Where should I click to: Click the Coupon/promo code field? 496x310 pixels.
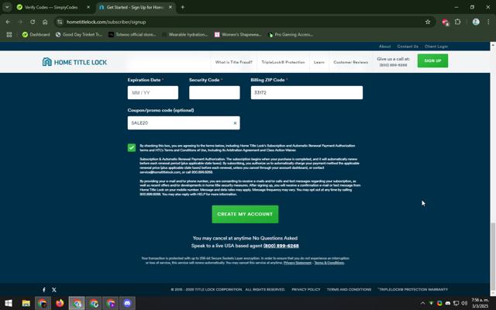point(184,122)
